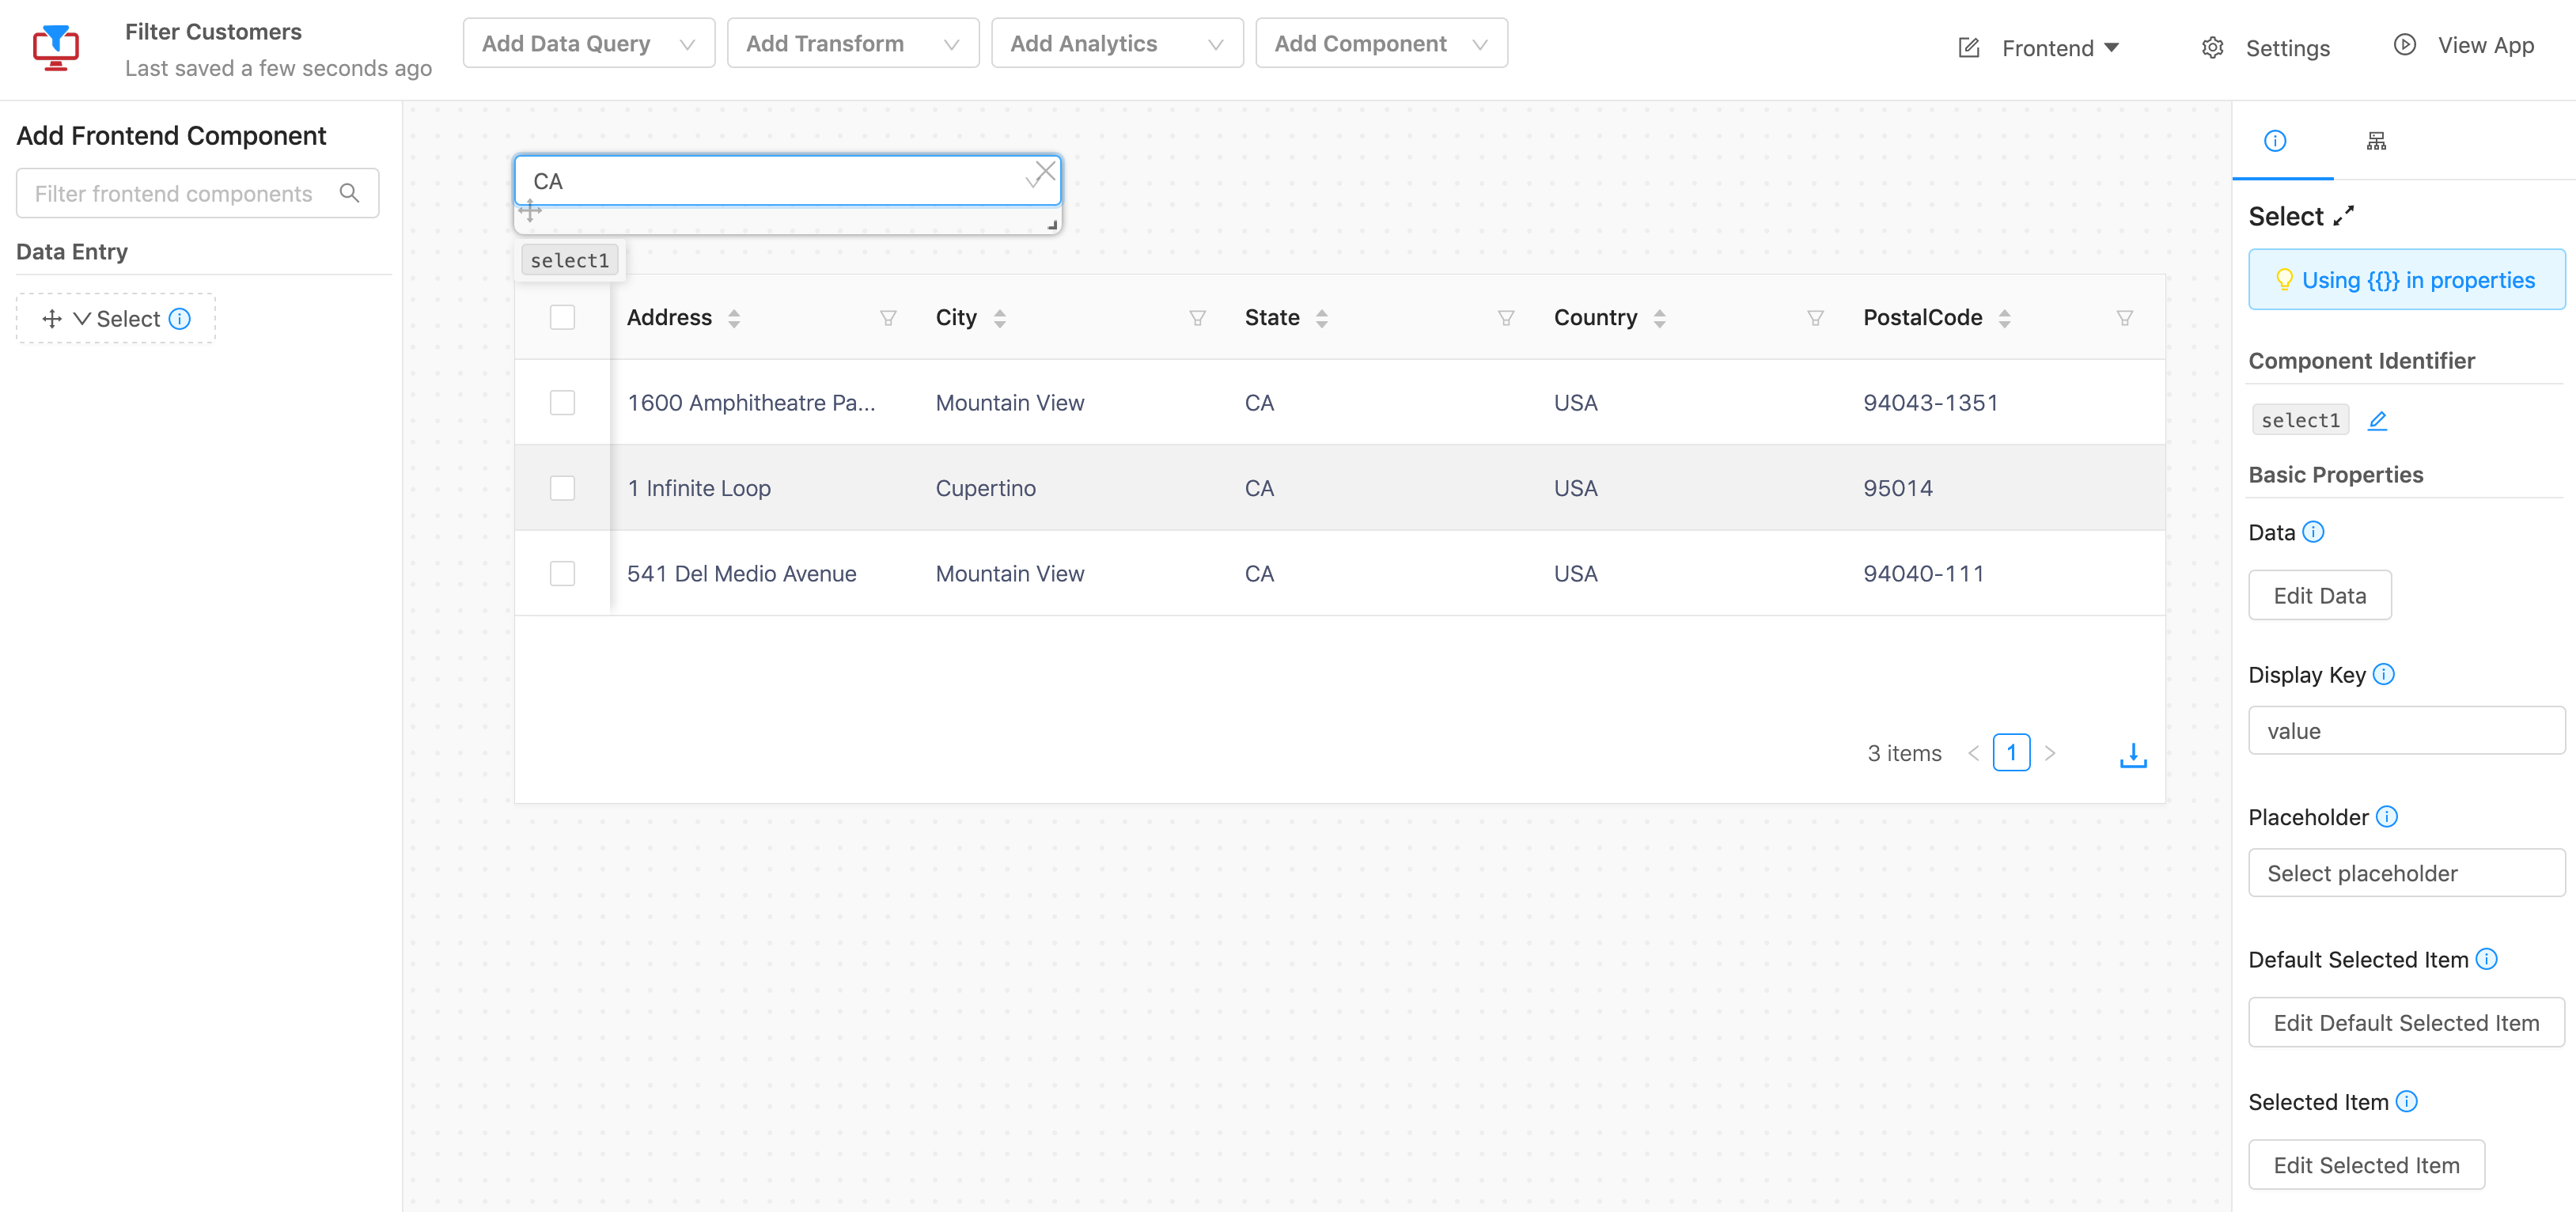
Task: Sort the Country column
Action: [1660, 318]
